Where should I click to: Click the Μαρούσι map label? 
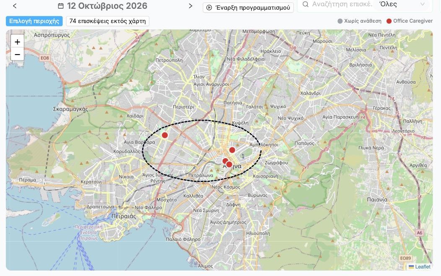pos(323,41)
